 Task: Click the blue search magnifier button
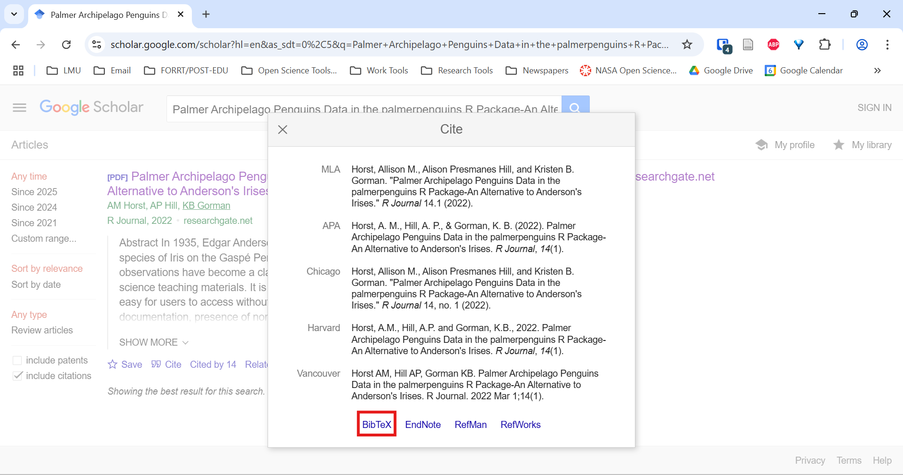coord(575,108)
